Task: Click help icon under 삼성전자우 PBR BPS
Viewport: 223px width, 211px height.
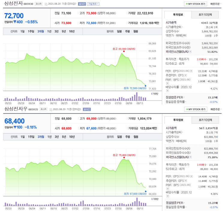Action: click(168, 189)
